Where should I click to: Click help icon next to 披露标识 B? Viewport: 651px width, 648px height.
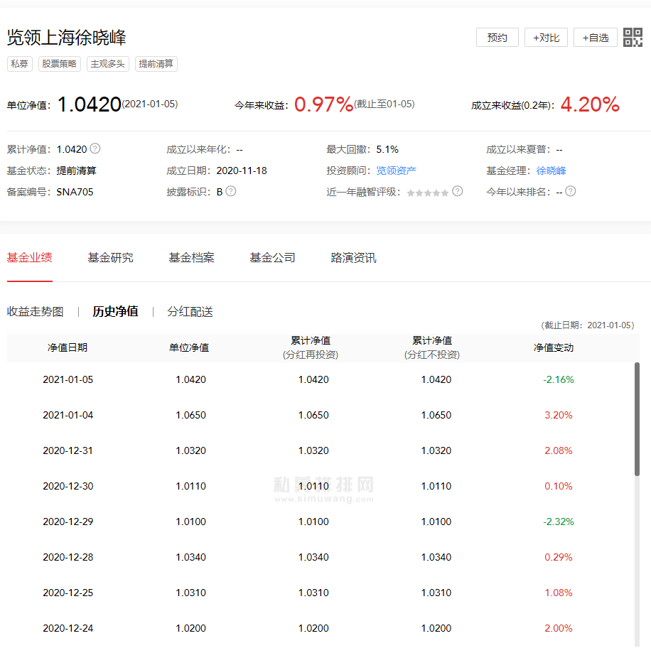(x=231, y=191)
